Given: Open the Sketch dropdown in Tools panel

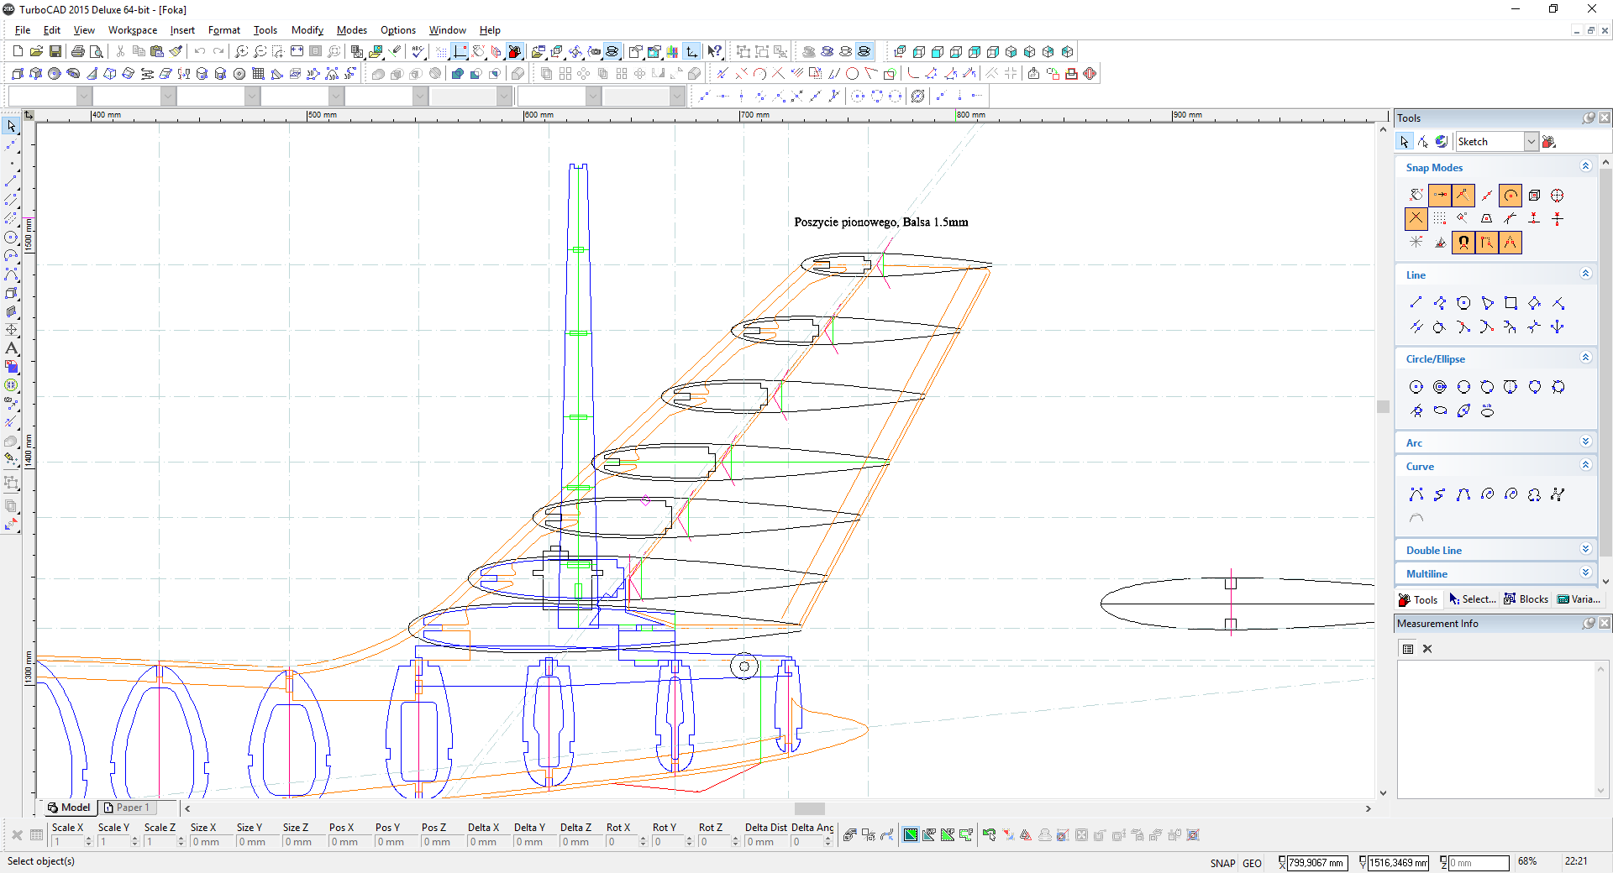Looking at the screenshot, I should pyautogui.click(x=1531, y=142).
